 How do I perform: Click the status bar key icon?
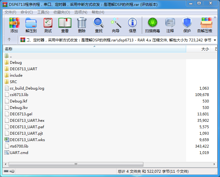(x=12, y=171)
